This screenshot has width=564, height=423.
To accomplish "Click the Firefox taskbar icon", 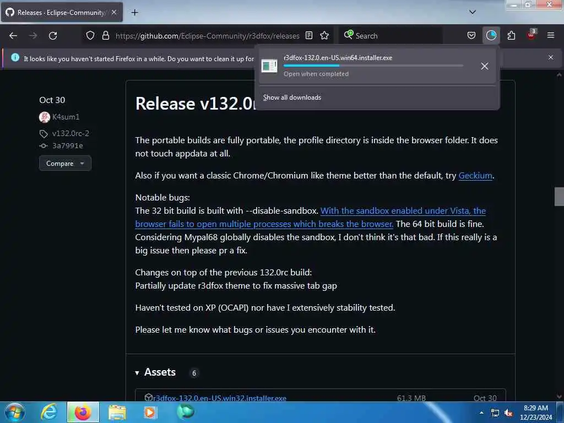I will 83,412.
